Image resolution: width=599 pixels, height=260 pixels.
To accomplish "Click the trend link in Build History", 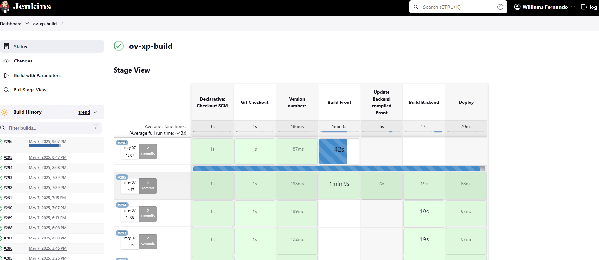I will (84, 112).
